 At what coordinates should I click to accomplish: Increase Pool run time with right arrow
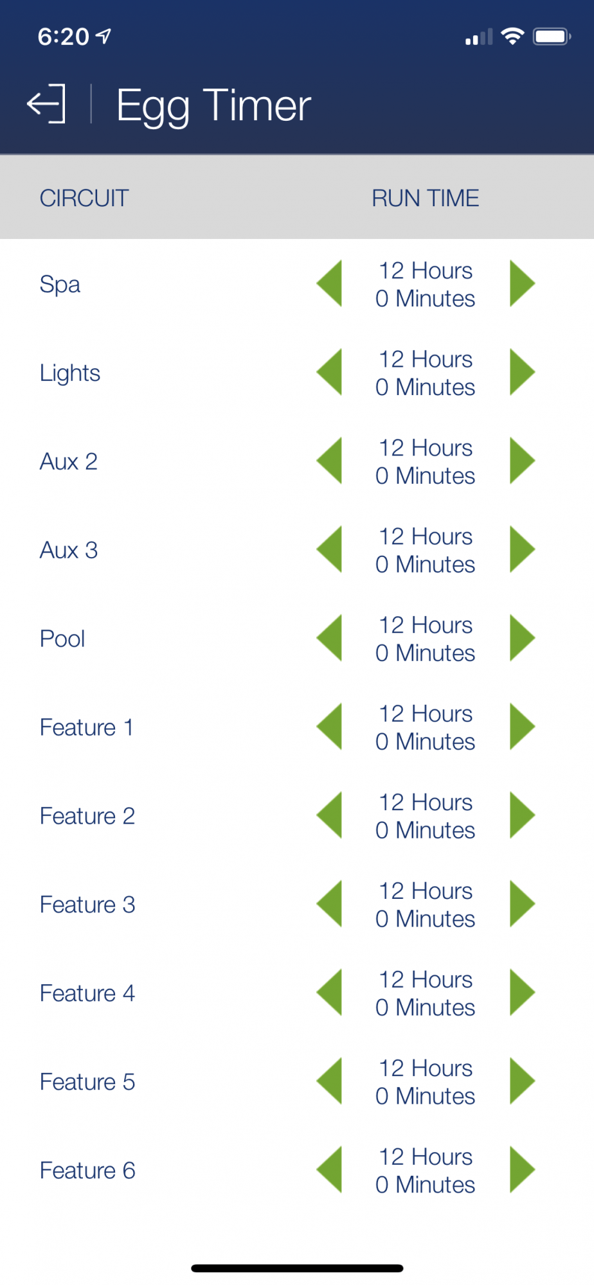523,638
